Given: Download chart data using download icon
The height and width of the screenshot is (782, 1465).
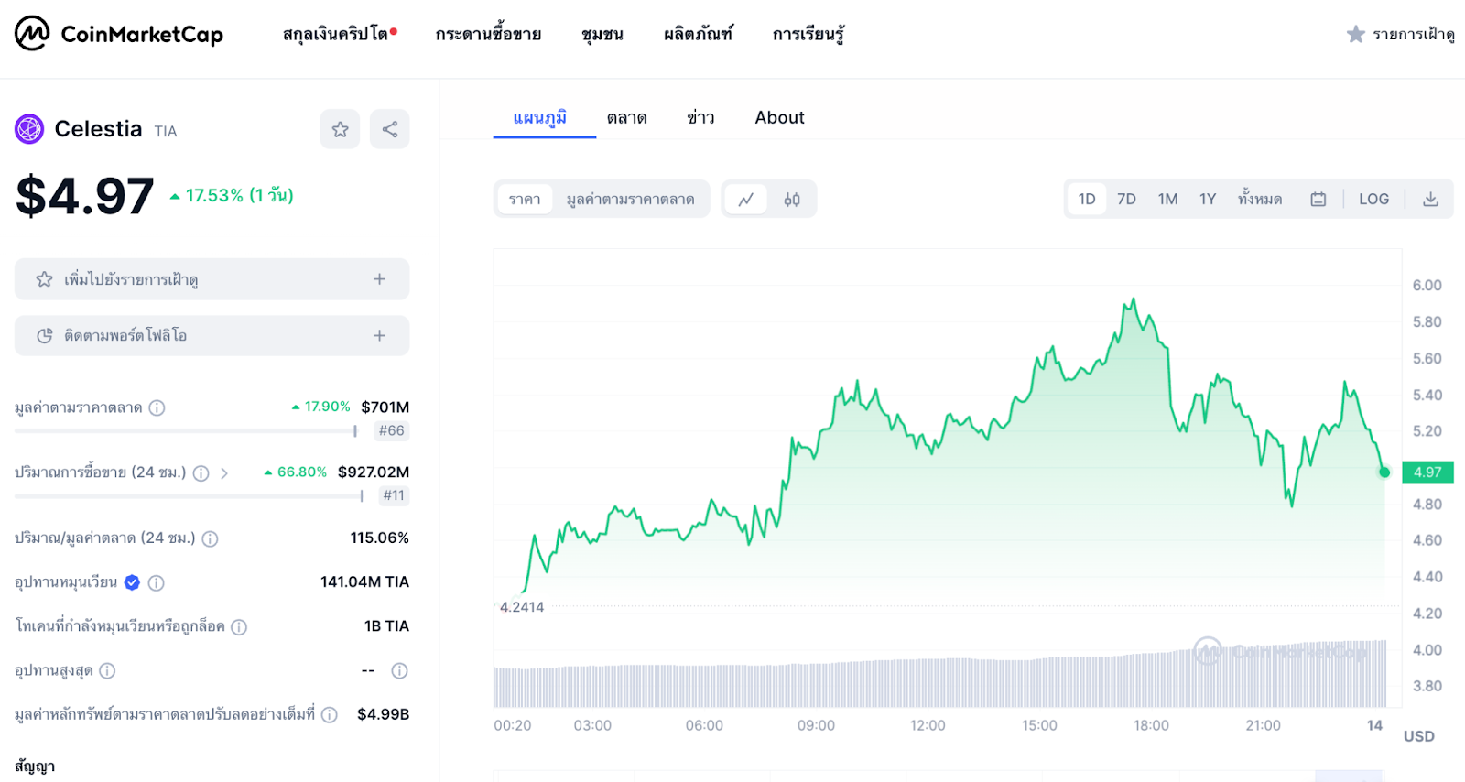Looking at the screenshot, I should [x=1430, y=200].
